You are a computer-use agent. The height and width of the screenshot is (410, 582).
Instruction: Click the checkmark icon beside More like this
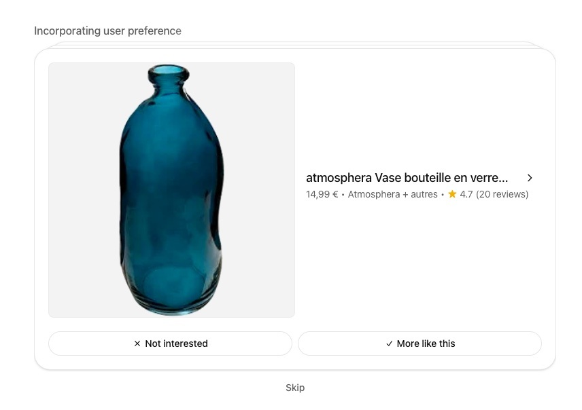pos(390,344)
